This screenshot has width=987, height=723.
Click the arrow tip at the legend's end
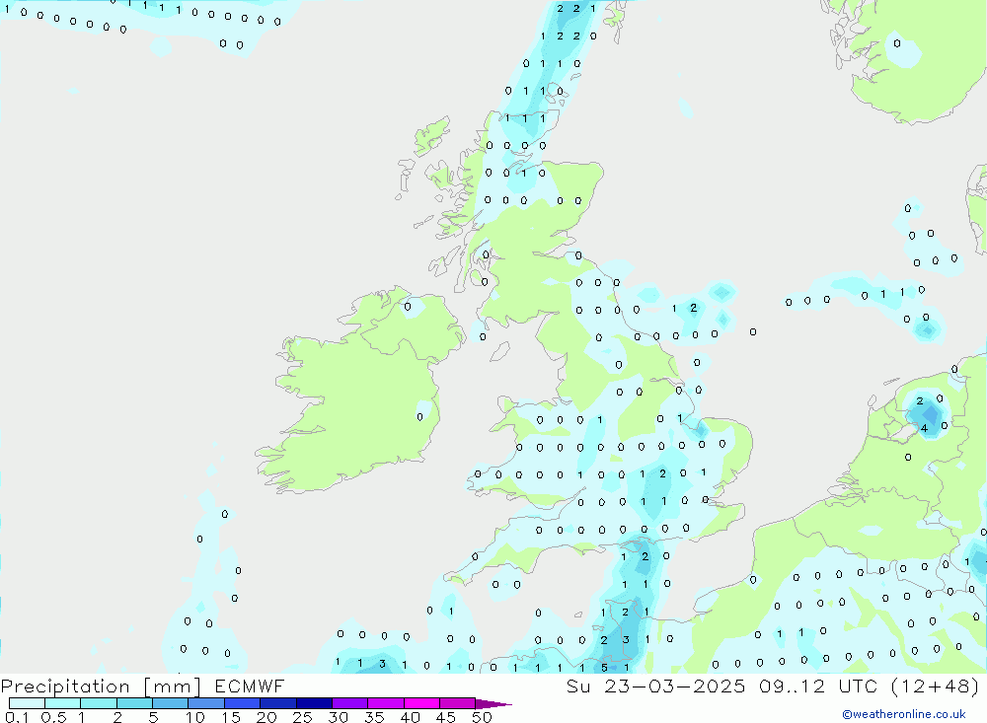click(494, 704)
